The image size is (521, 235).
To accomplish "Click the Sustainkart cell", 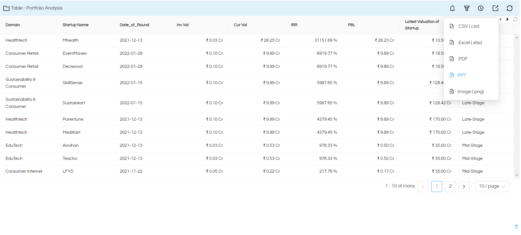I will [74, 103].
